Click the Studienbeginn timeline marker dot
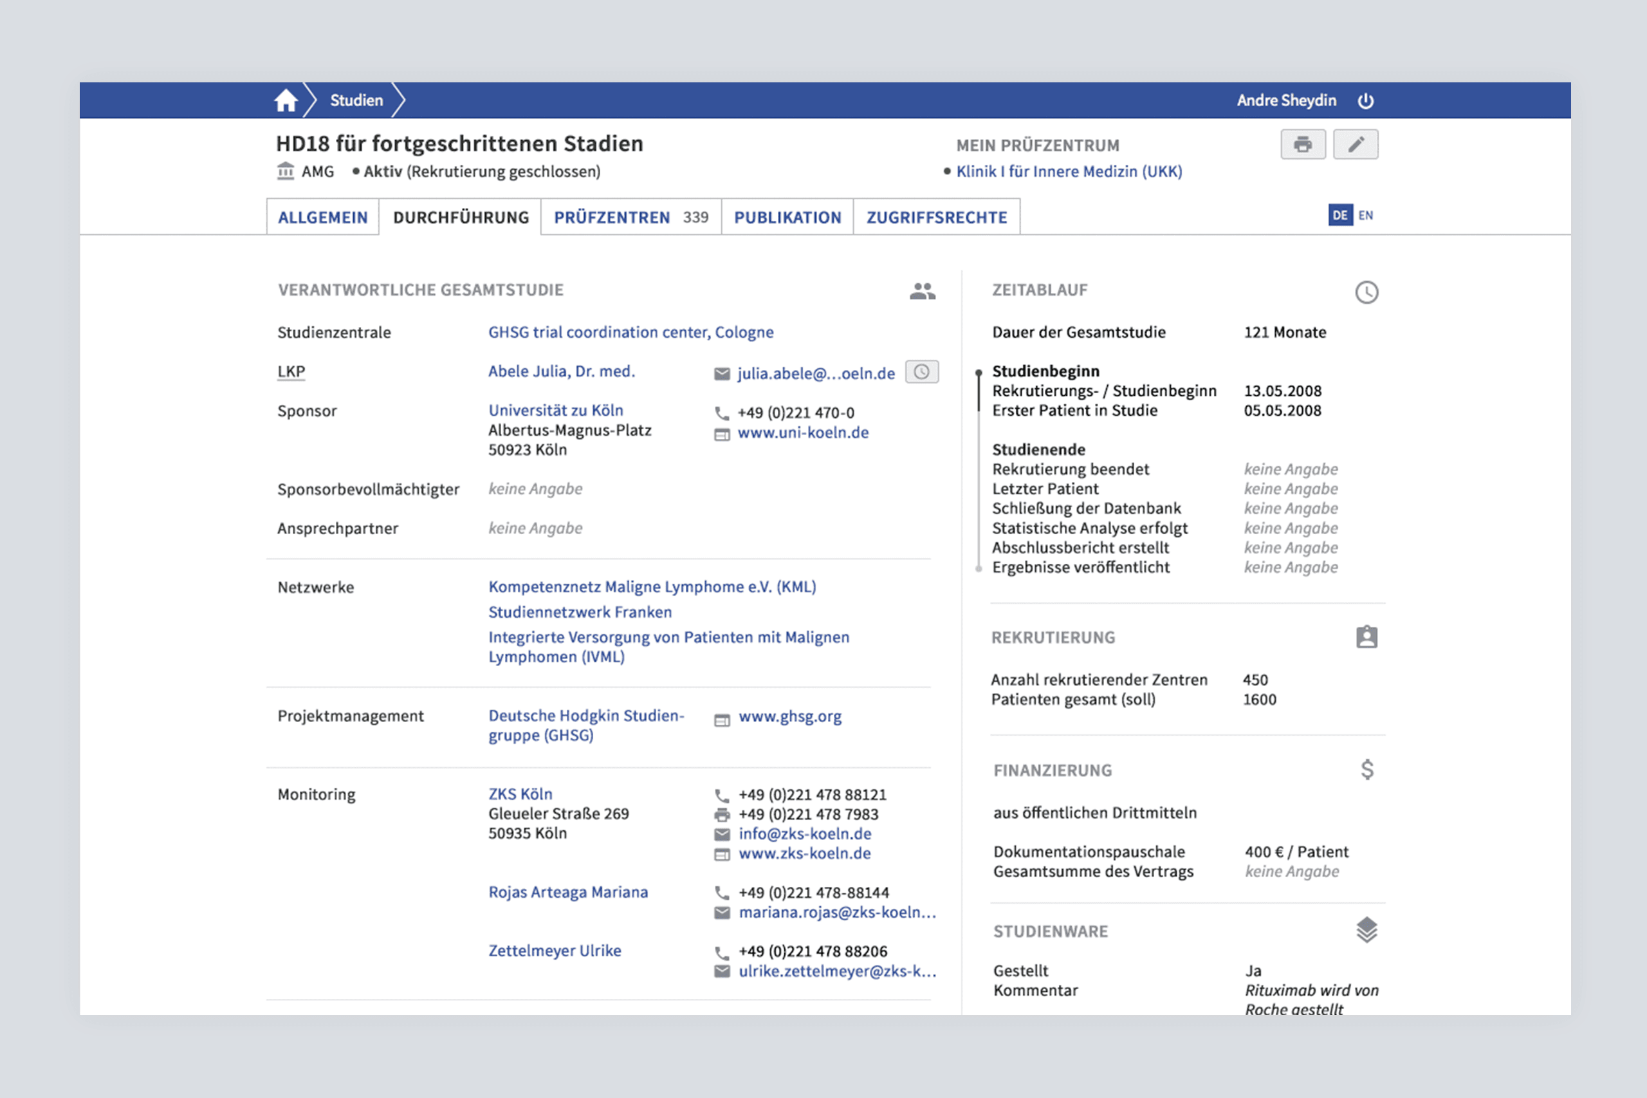 pyautogui.click(x=979, y=373)
